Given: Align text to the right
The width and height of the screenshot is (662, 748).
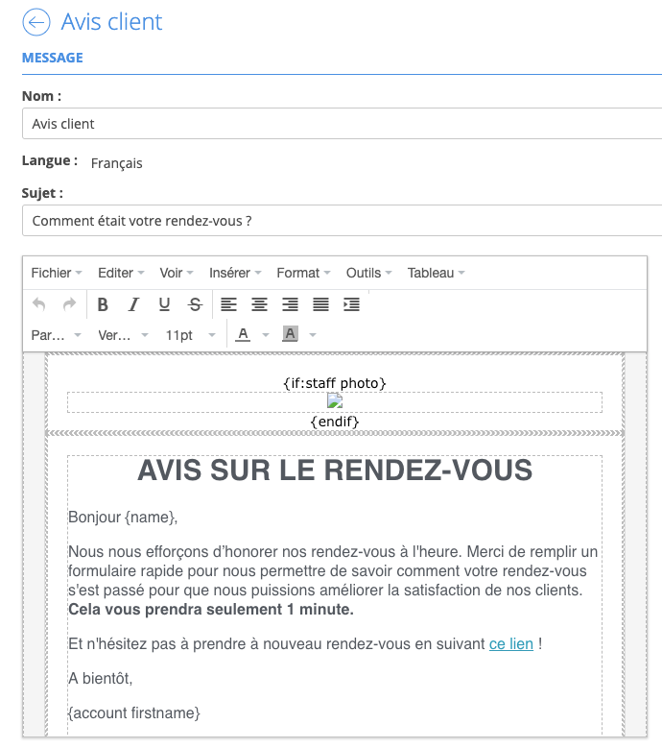Looking at the screenshot, I should coord(291,304).
